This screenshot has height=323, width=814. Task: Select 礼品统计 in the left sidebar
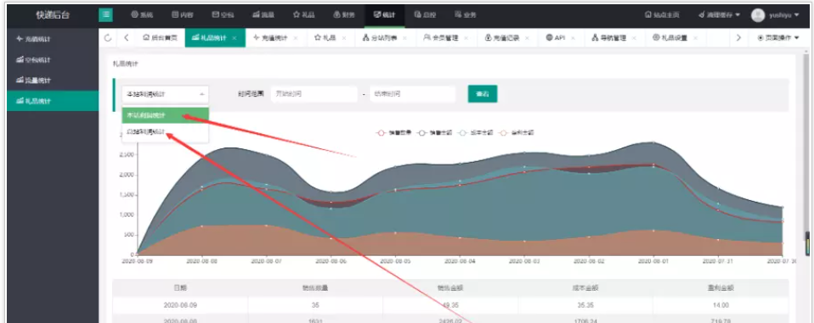point(53,101)
